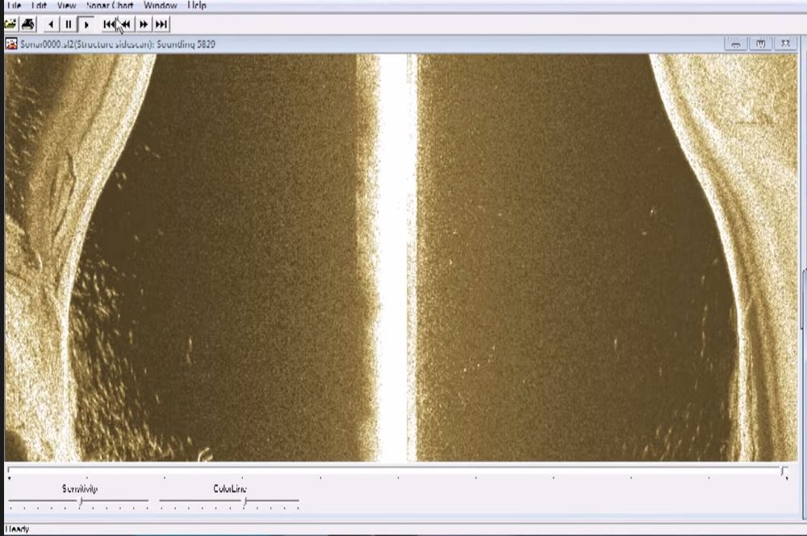Open the Sonar Chart menu
The width and height of the screenshot is (807, 536).
tap(110, 6)
